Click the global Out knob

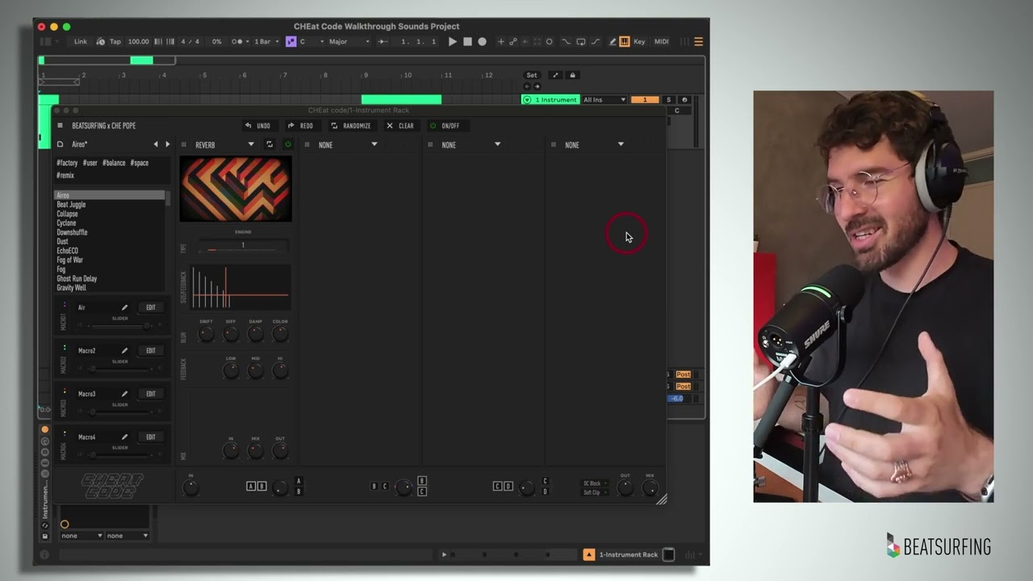point(625,487)
